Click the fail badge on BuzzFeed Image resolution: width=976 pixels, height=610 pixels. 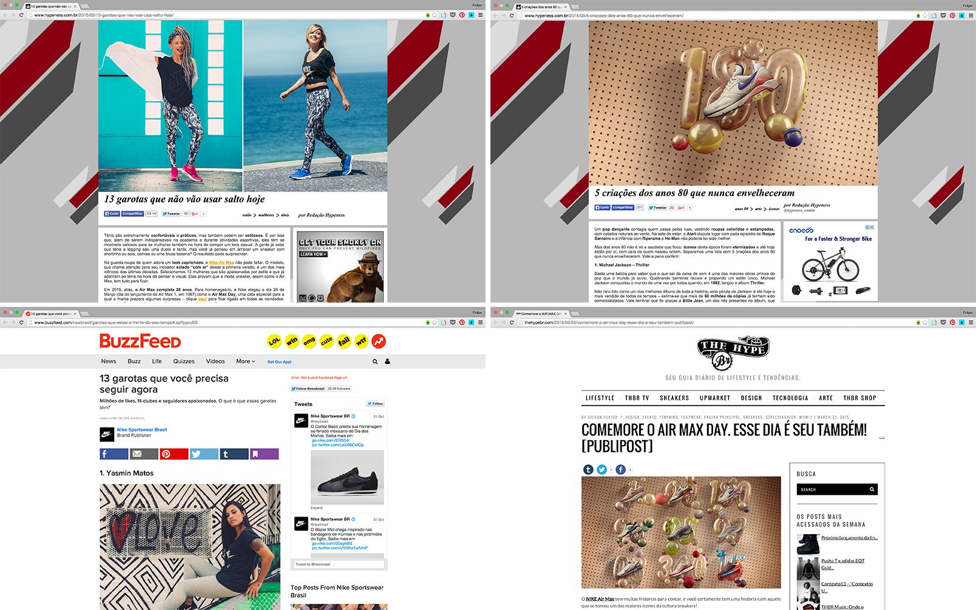[x=344, y=341]
